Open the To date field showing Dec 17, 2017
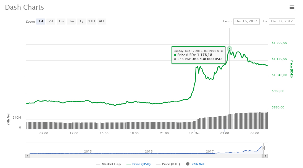The height and width of the screenshot is (168, 303). click(x=282, y=21)
